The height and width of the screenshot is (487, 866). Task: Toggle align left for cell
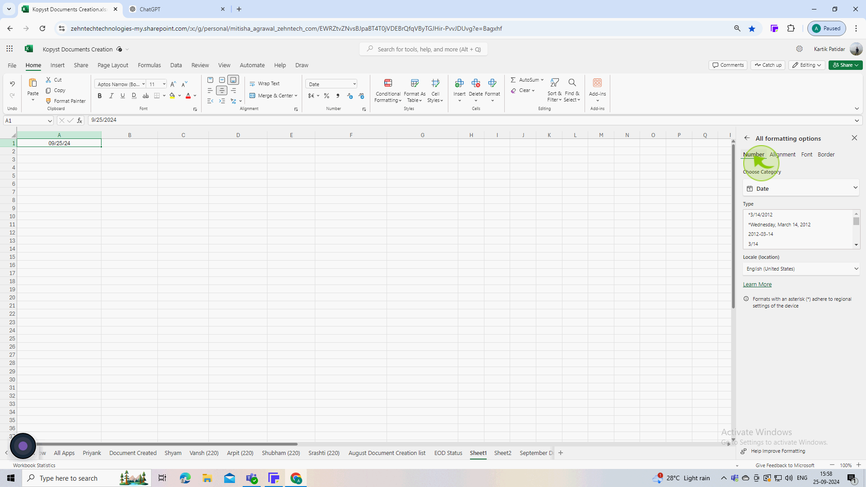pos(210,91)
